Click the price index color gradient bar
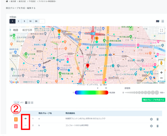This screenshot has height=136, width=167. point(91,92)
